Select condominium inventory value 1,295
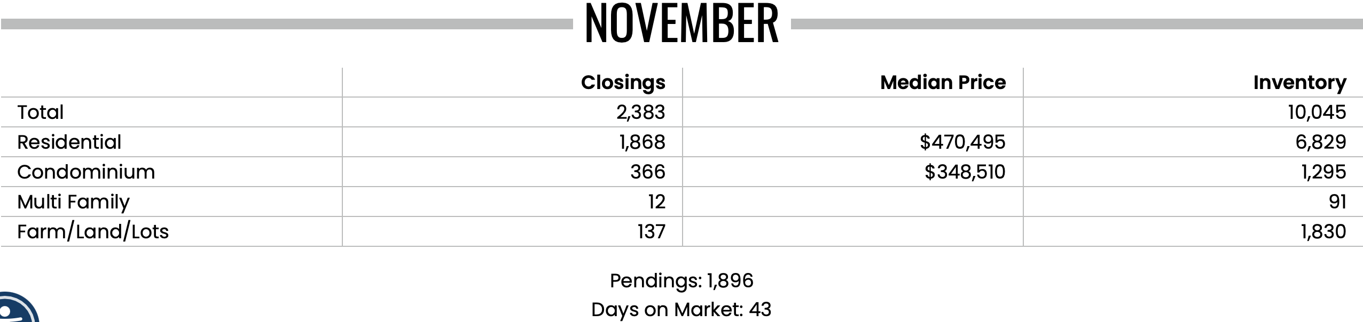Viewport: 1363px width, 322px height. click(1323, 172)
